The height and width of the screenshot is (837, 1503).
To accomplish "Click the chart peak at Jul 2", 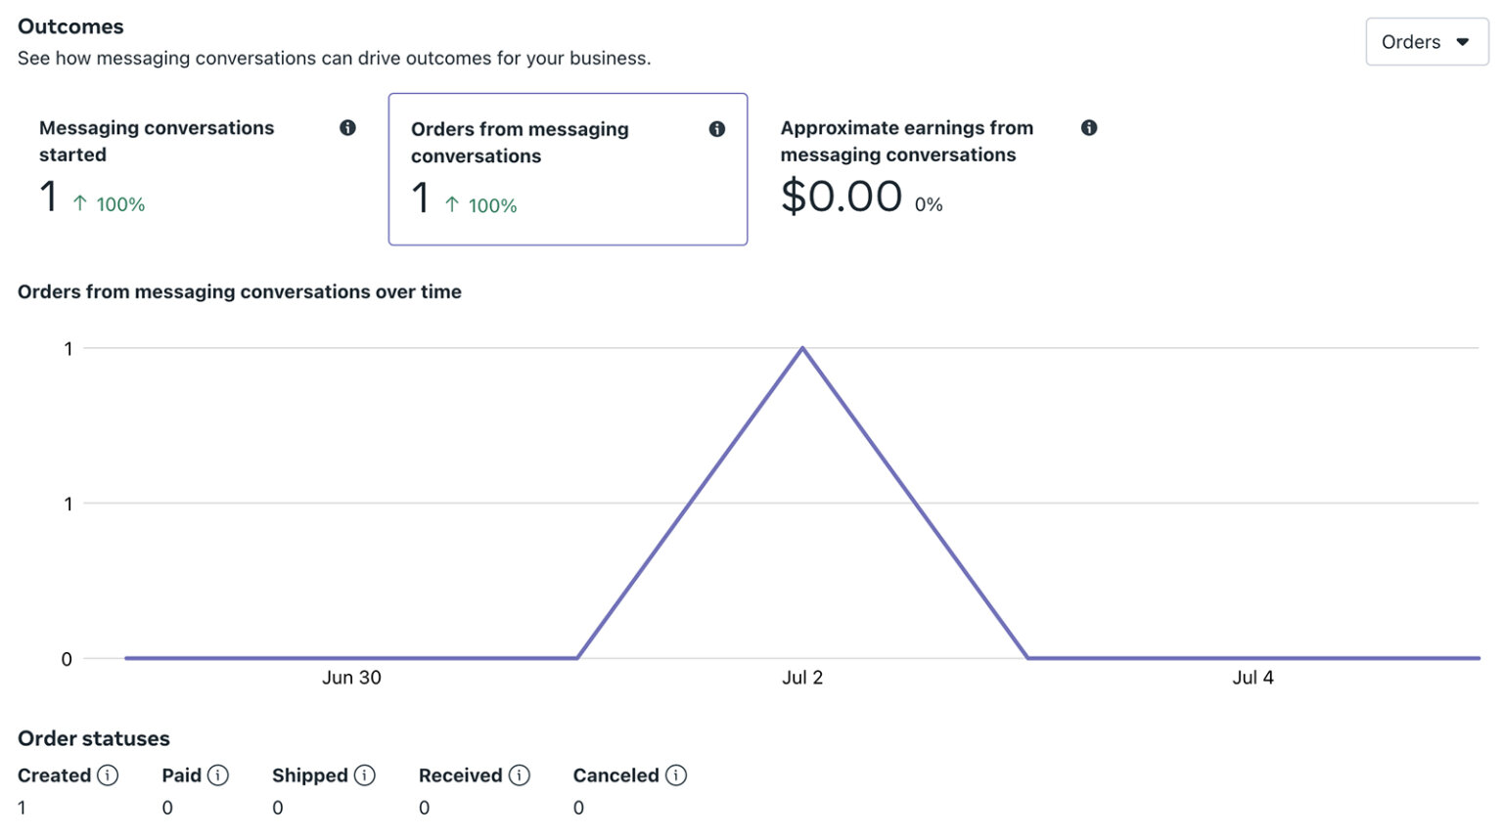I will point(802,348).
